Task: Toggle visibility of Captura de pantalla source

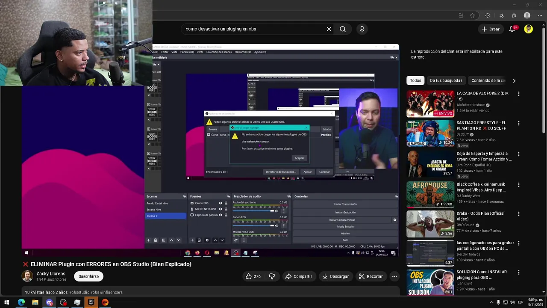Action: [x=221, y=215]
